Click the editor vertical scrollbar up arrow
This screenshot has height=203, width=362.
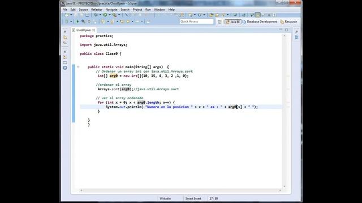[x=285, y=36]
